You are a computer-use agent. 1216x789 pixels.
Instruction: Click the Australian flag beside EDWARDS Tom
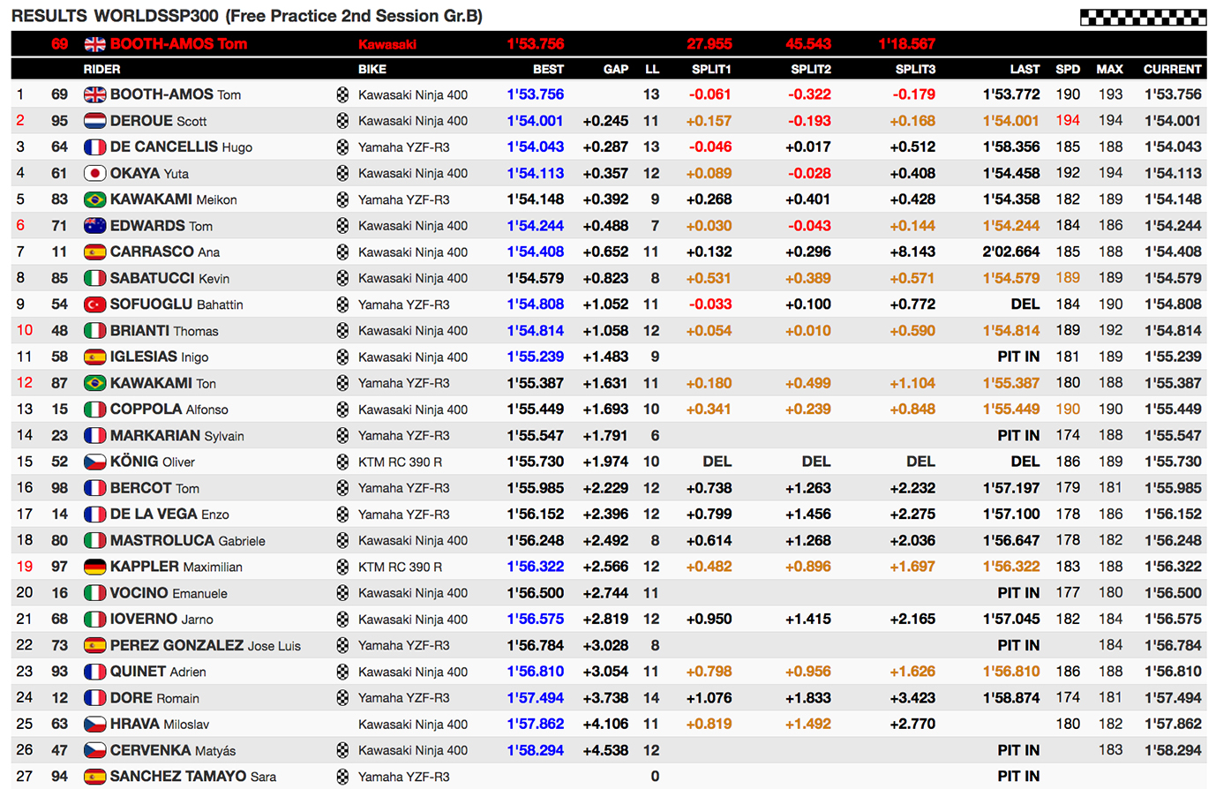point(94,226)
